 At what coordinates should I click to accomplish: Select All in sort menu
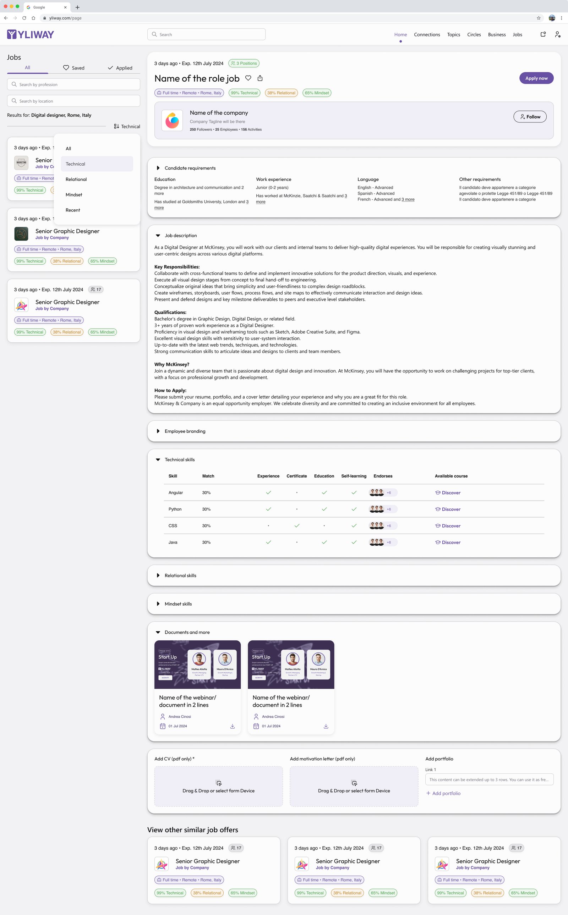(97, 149)
